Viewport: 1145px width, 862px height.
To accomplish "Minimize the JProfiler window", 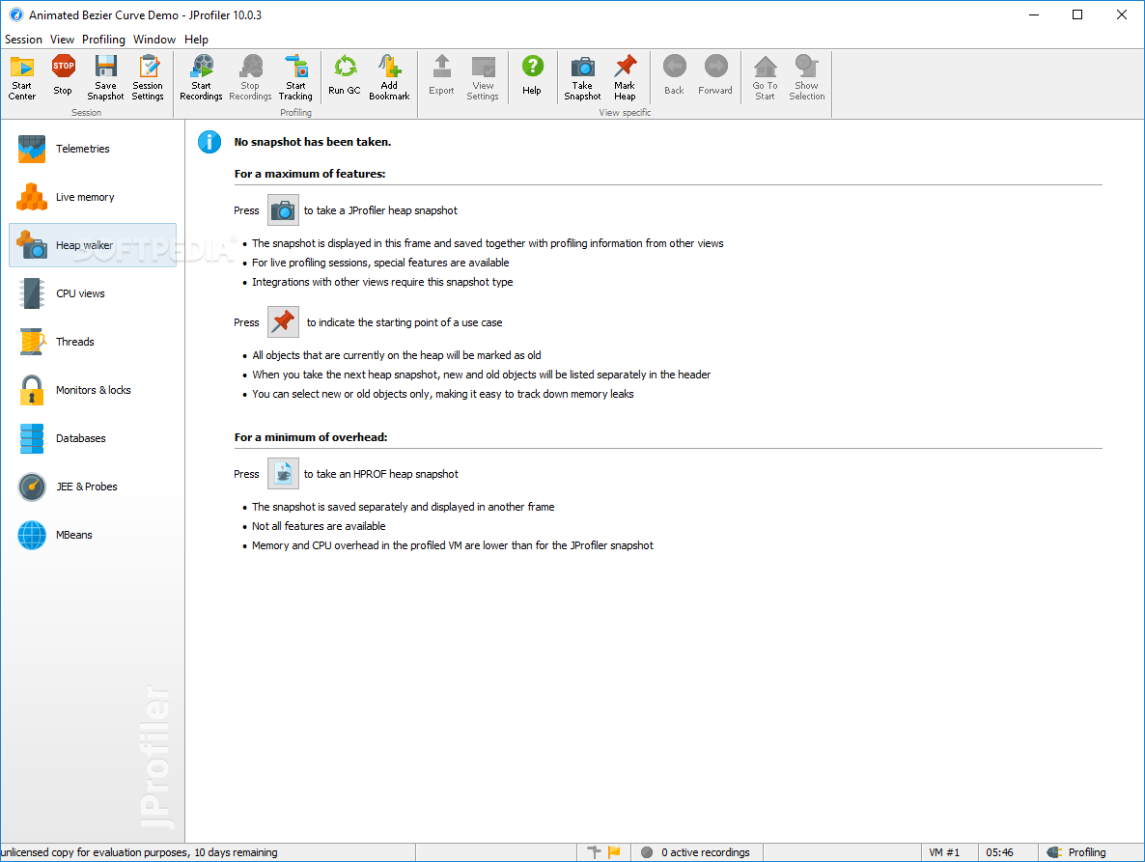I will click(1034, 14).
